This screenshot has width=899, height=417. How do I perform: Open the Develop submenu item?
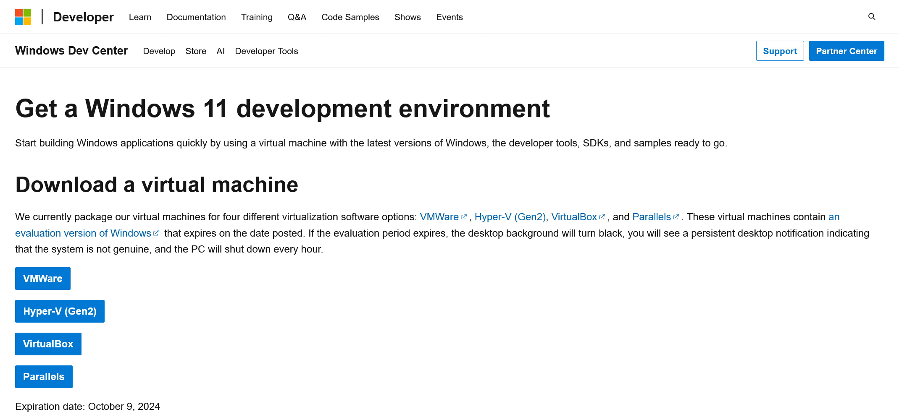pyautogui.click(x=159, y=51)
